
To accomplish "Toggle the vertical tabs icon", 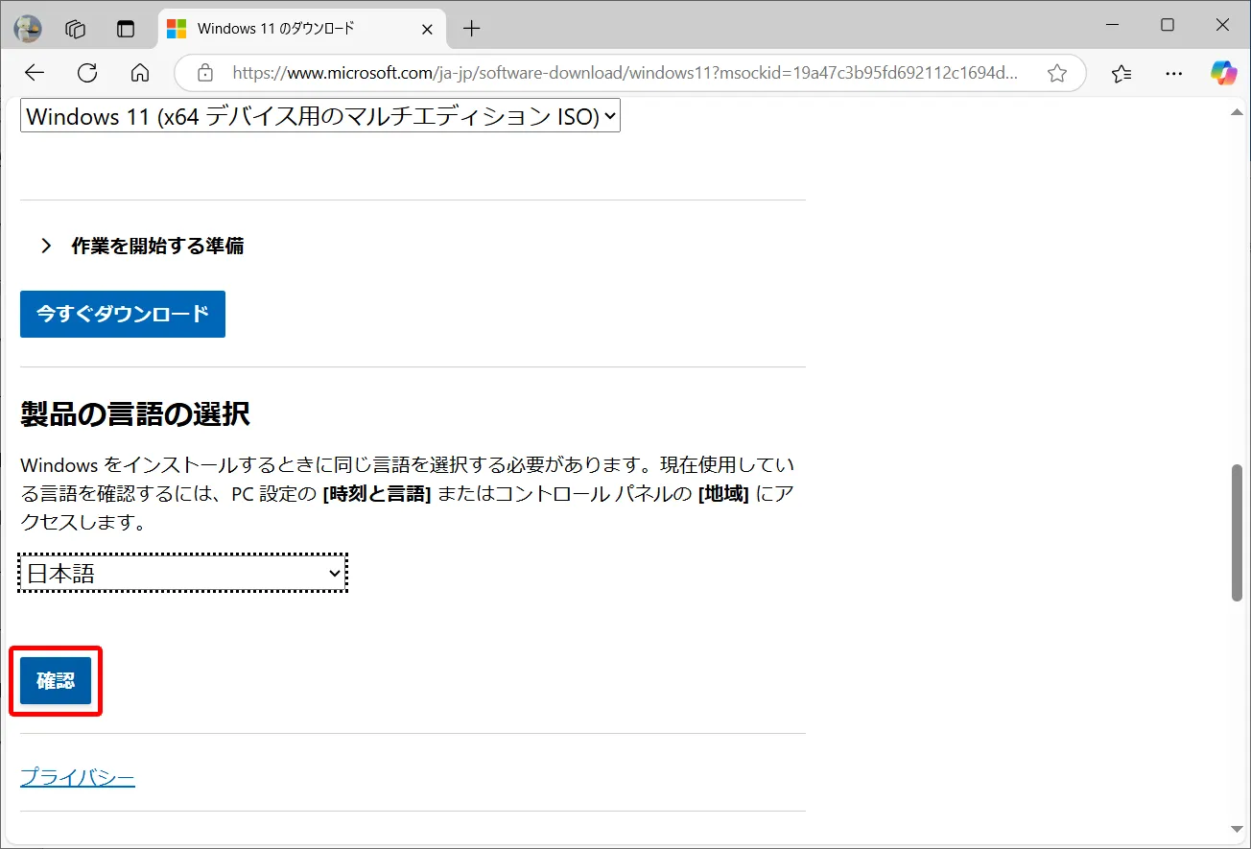I will point(126,29).
